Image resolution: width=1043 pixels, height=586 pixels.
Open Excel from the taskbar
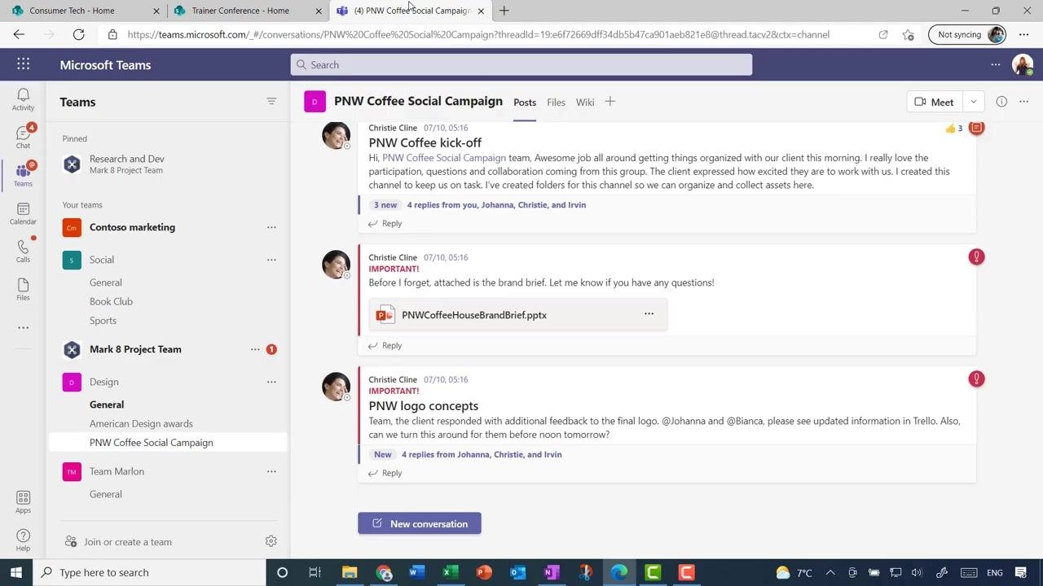(x=451, y=572)
